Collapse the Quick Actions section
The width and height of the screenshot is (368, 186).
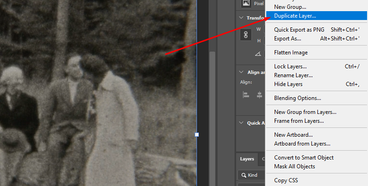click(241, 123)
